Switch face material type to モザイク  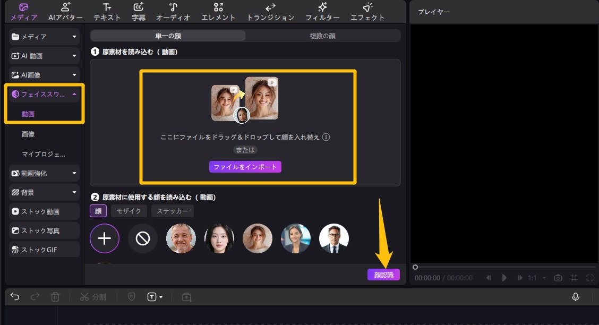pos(129,211)
